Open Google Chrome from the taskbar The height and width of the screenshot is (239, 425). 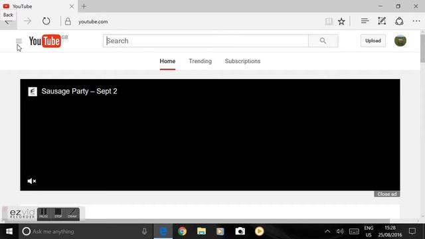pos(183,232)
